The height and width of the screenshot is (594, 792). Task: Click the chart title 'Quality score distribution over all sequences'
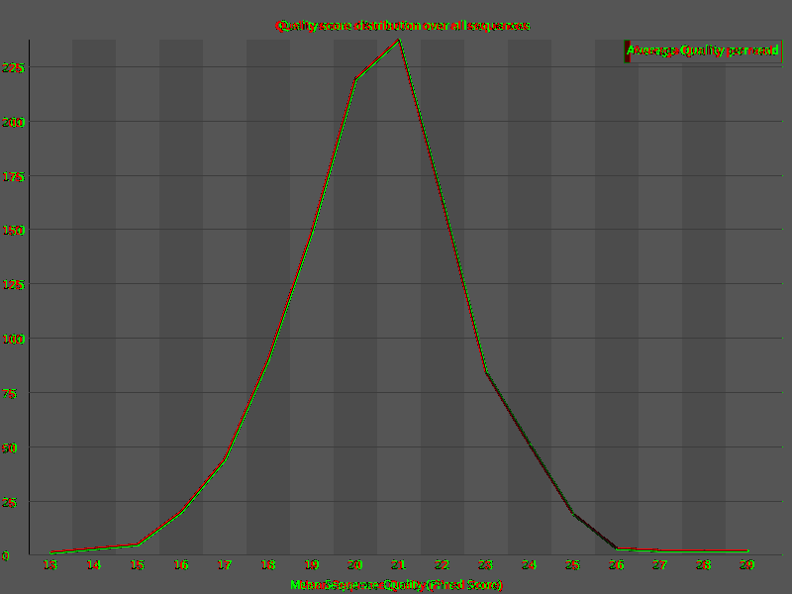point(403,26)
